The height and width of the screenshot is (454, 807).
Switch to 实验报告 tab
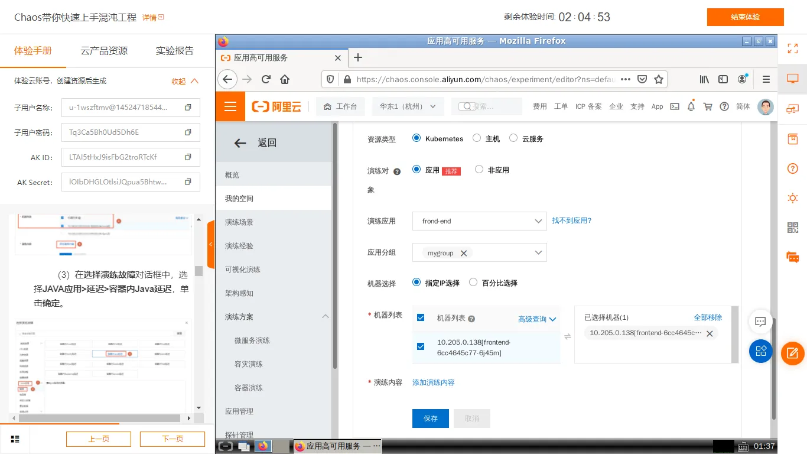(x=175, y=51)
